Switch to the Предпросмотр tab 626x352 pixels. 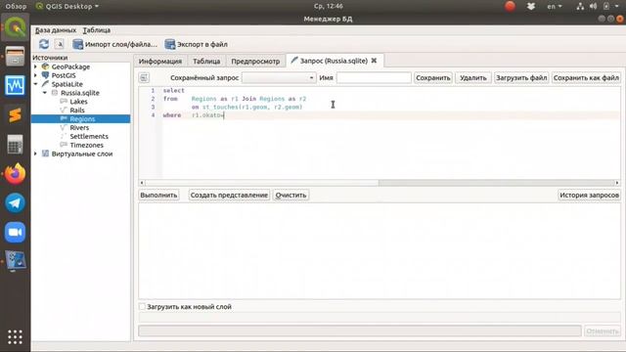coord(255,61)
